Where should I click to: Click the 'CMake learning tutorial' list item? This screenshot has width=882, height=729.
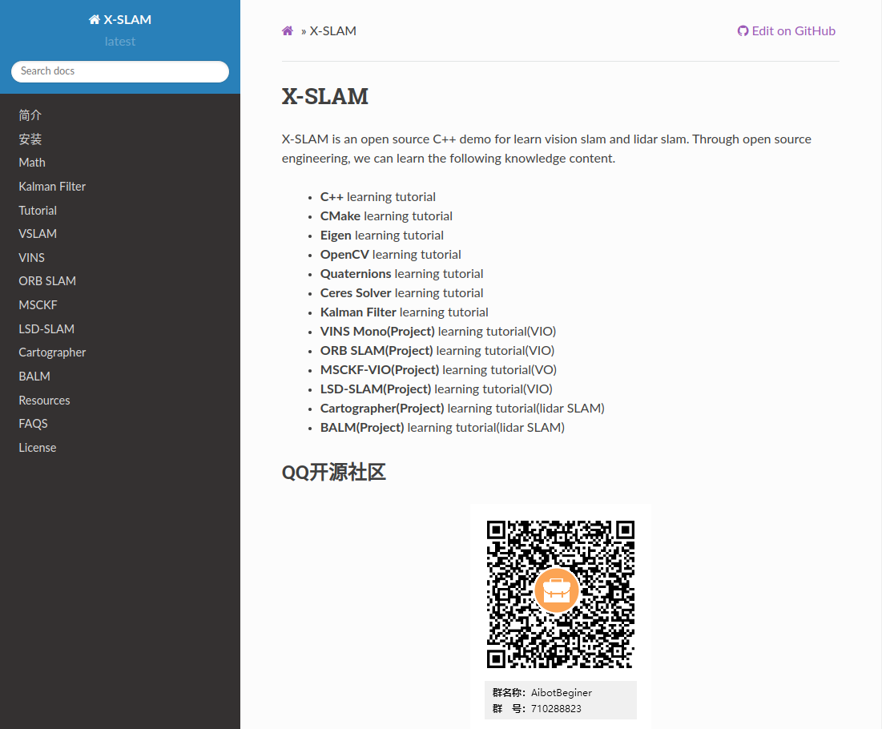point(386,216)
